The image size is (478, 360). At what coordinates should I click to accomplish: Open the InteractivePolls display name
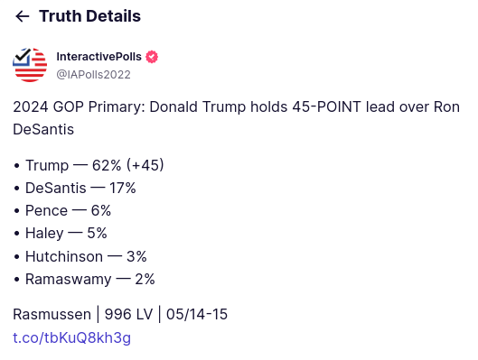click(x=99, y=57)
